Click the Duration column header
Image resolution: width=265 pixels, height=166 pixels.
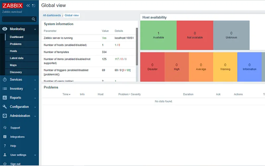tap(188, 94)
